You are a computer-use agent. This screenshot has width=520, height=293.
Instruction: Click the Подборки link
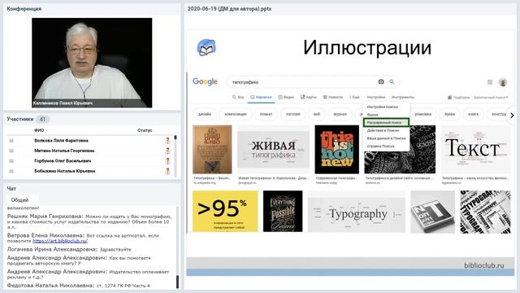click(x=461, y=98)
